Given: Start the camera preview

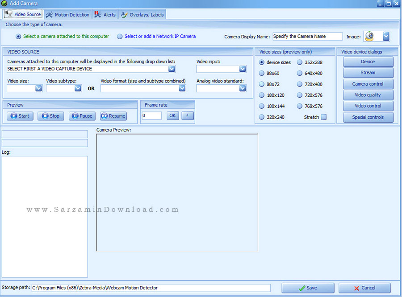Looking at the screenshot, I should pyautogui.click(x=20, y=116).
